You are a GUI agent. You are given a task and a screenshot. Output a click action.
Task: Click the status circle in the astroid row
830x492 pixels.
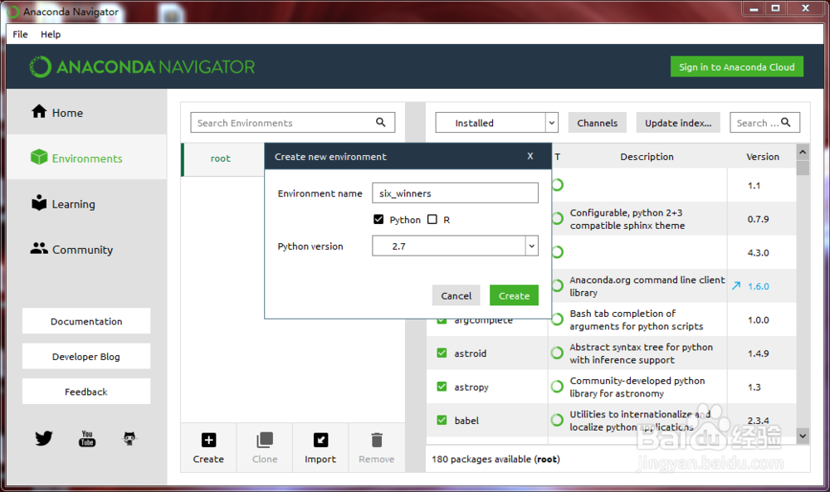tap(557, 353)
